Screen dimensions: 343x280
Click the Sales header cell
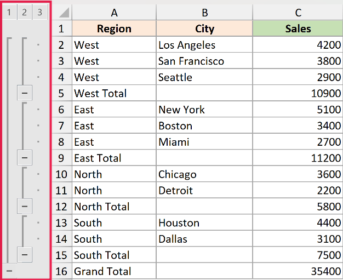[x=298, y=28]
